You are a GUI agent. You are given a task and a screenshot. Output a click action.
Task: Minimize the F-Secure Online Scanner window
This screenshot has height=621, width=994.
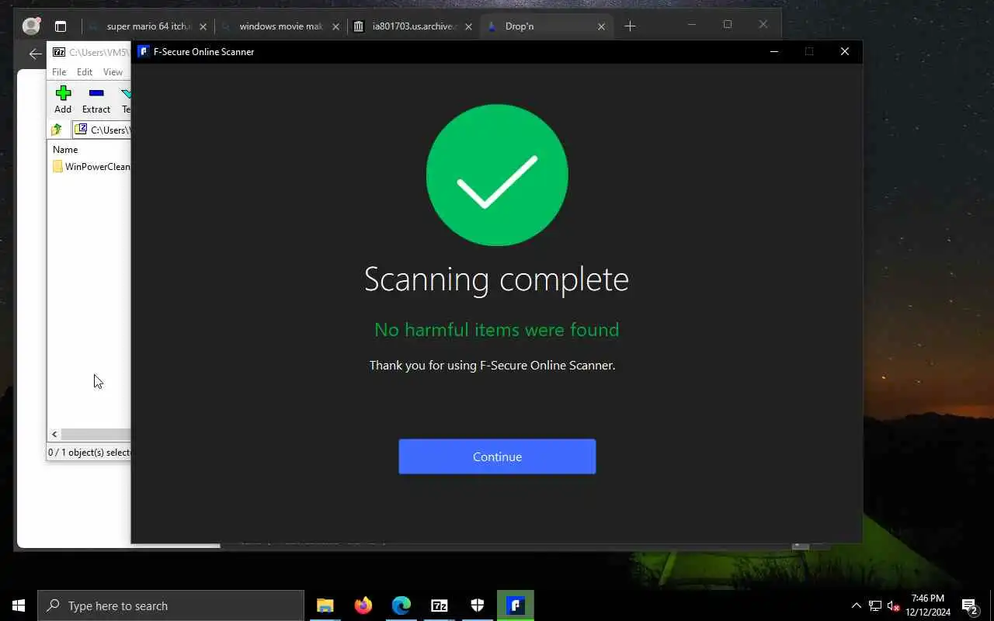coord(773,51)
